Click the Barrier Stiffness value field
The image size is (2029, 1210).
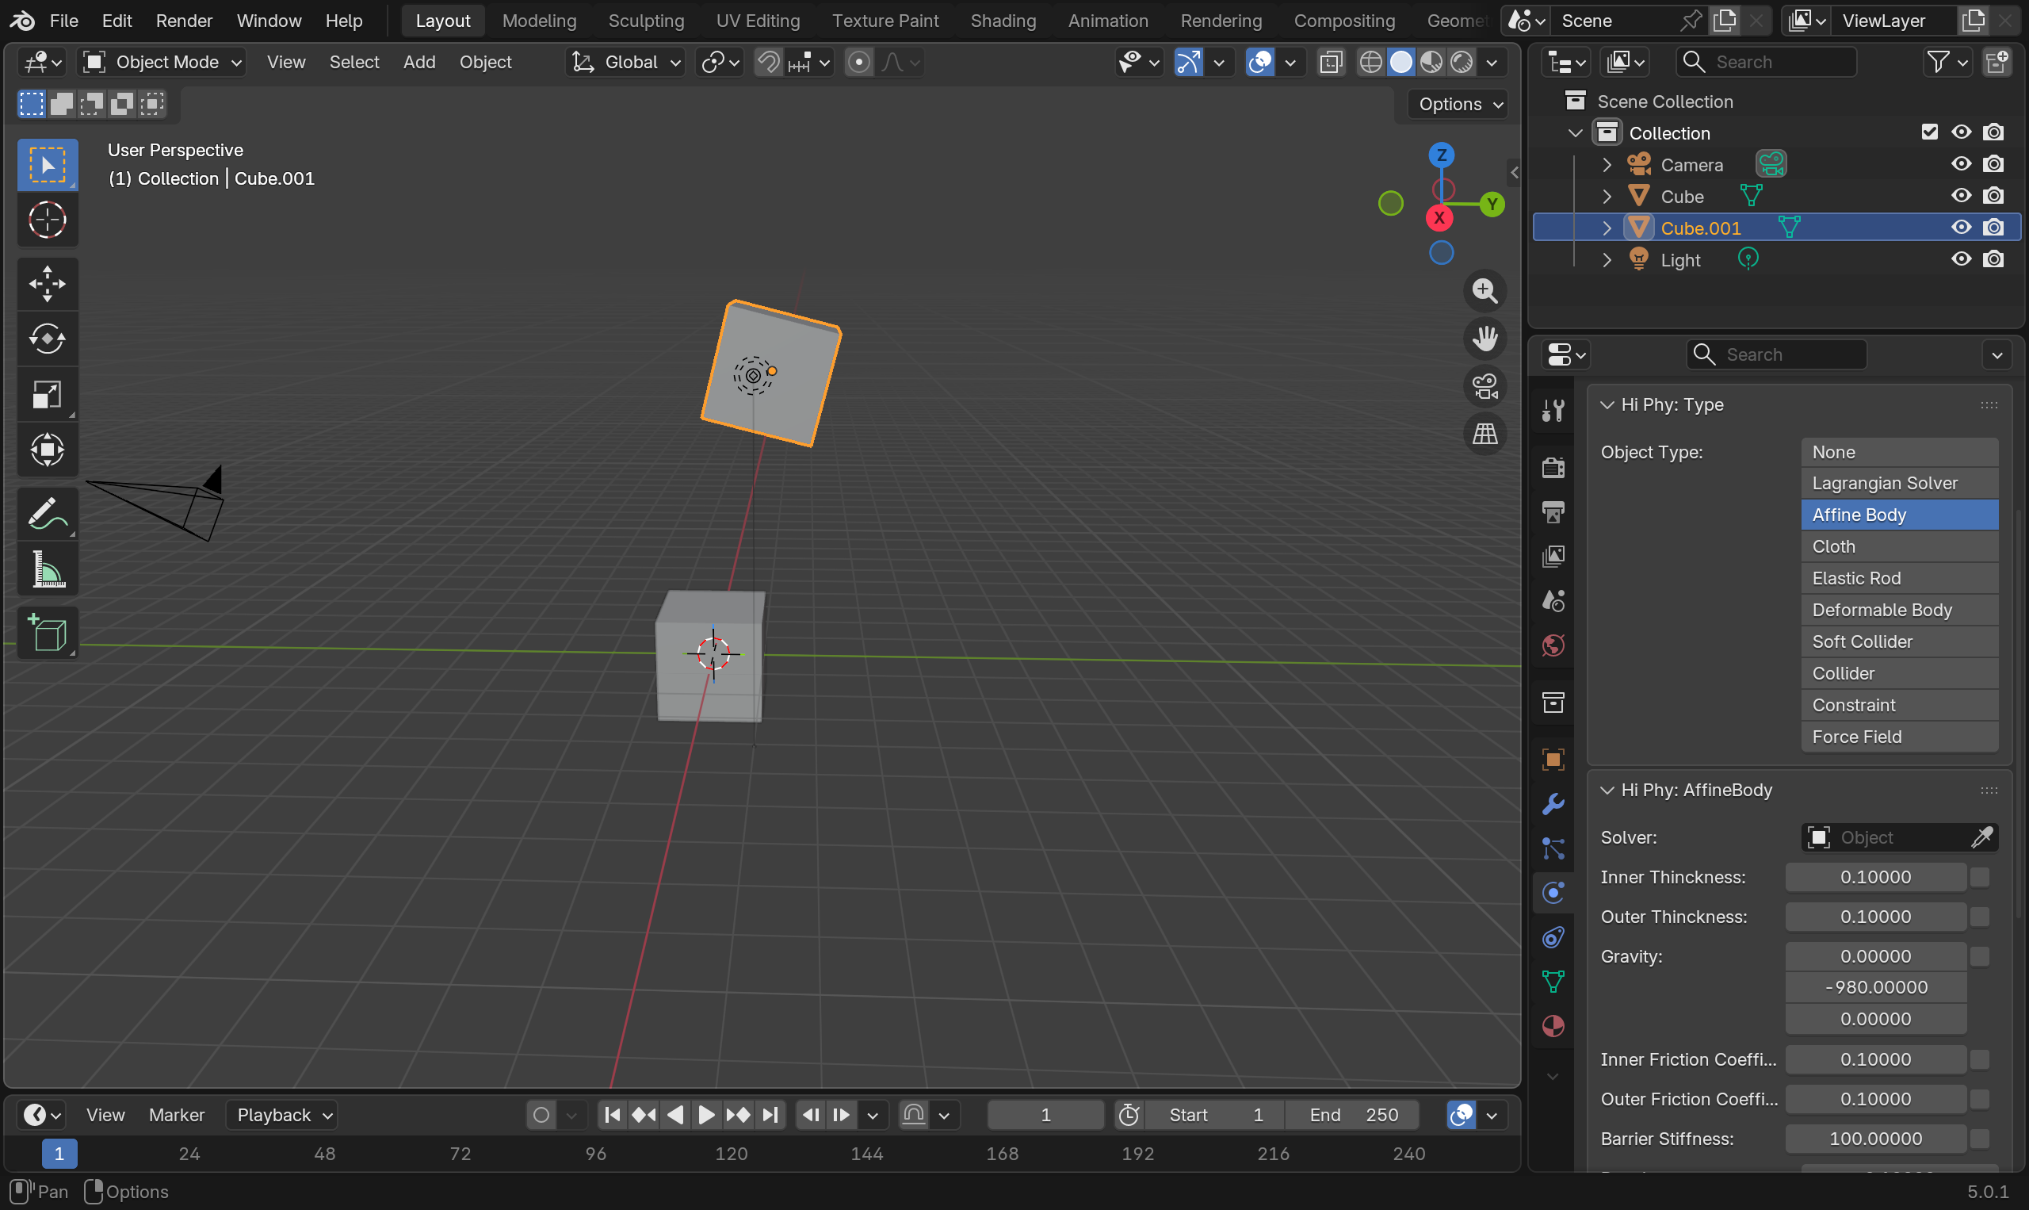click(1875, 1139)
